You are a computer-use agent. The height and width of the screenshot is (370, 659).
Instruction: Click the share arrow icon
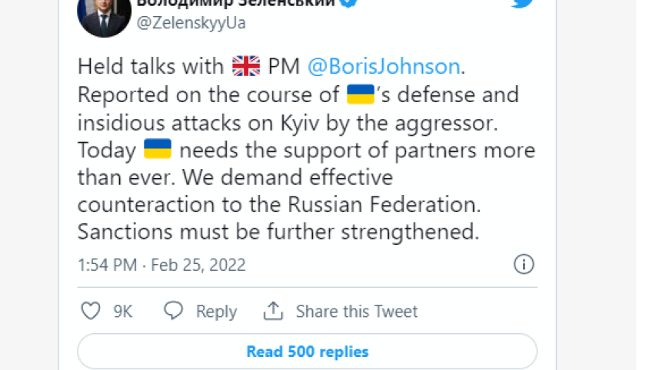pos(273,311)
